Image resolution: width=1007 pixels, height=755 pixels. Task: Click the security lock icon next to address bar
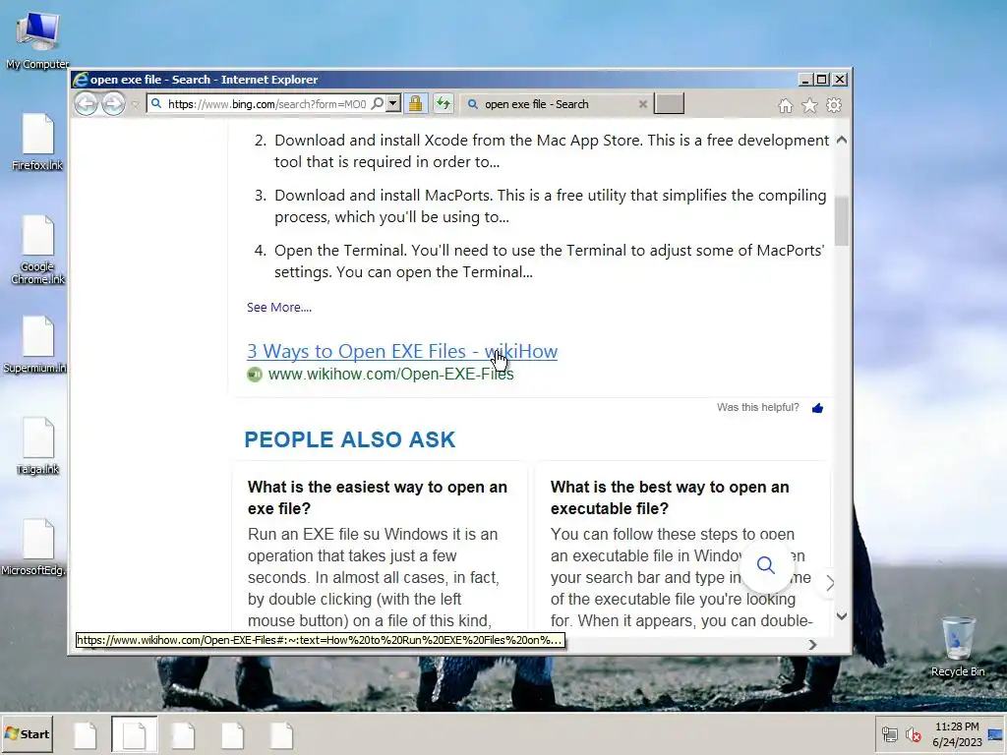[416, 103]
